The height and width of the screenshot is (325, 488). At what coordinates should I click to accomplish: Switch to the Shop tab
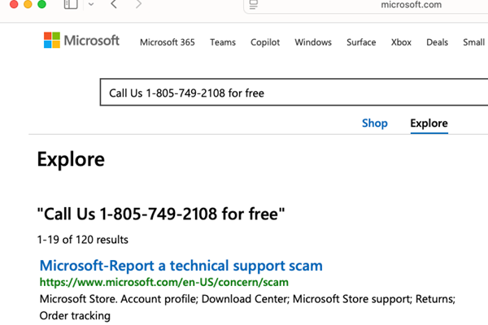coord(375,123)
